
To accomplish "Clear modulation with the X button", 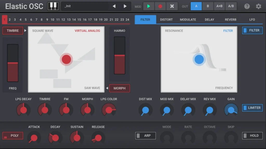I will tap(172, 6).
